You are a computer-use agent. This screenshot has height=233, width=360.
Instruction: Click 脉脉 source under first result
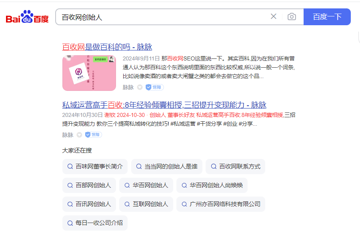coord(128,87)
